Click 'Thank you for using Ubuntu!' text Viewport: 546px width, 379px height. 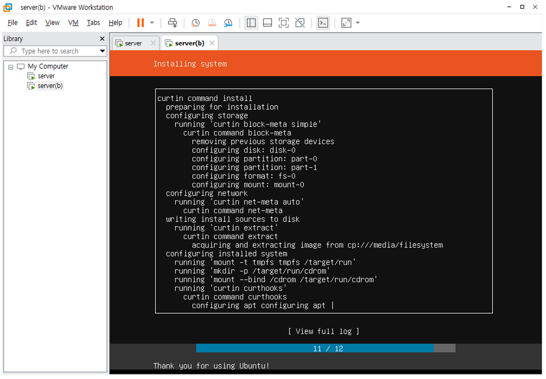(x=211, y=366)
